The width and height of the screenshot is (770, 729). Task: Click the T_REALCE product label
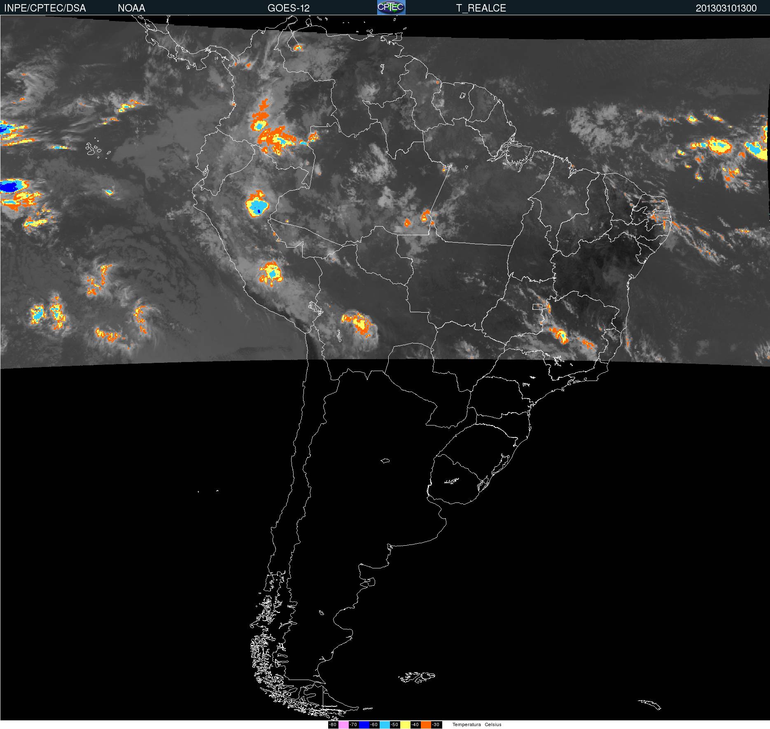481,8
